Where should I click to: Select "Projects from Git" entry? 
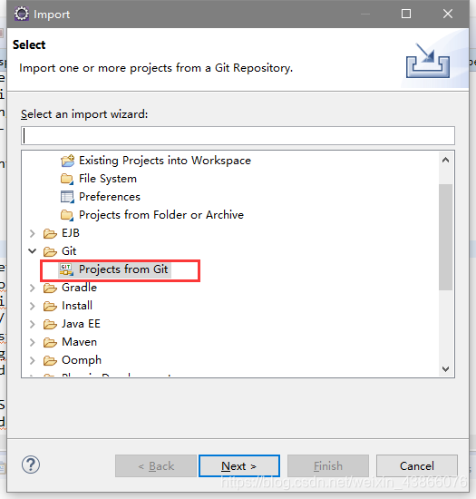[x=123, y=269]
